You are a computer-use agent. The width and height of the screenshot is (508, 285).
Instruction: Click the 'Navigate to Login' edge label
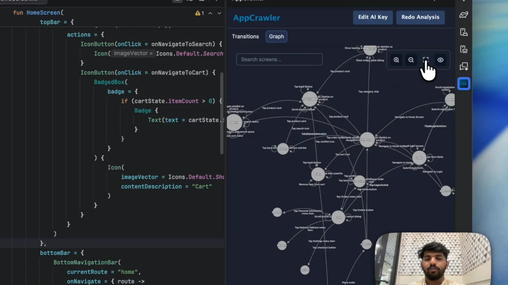433,171
